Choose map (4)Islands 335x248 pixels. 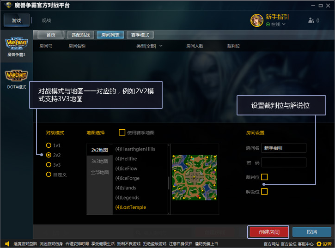[126, 188]
